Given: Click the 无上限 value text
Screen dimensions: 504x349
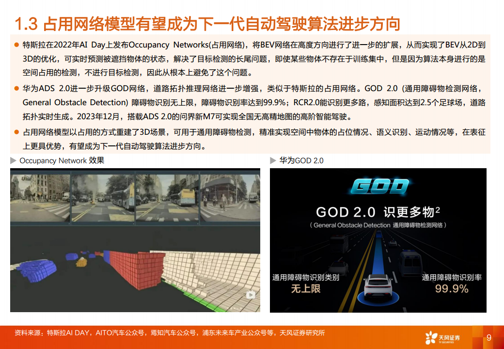Looking at the screenshot, I should pos(306,288).
